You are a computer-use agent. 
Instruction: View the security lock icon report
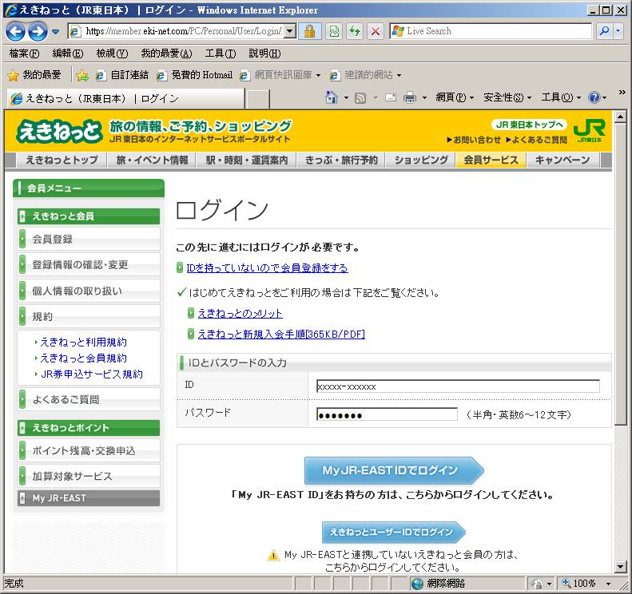pos(309,31)
